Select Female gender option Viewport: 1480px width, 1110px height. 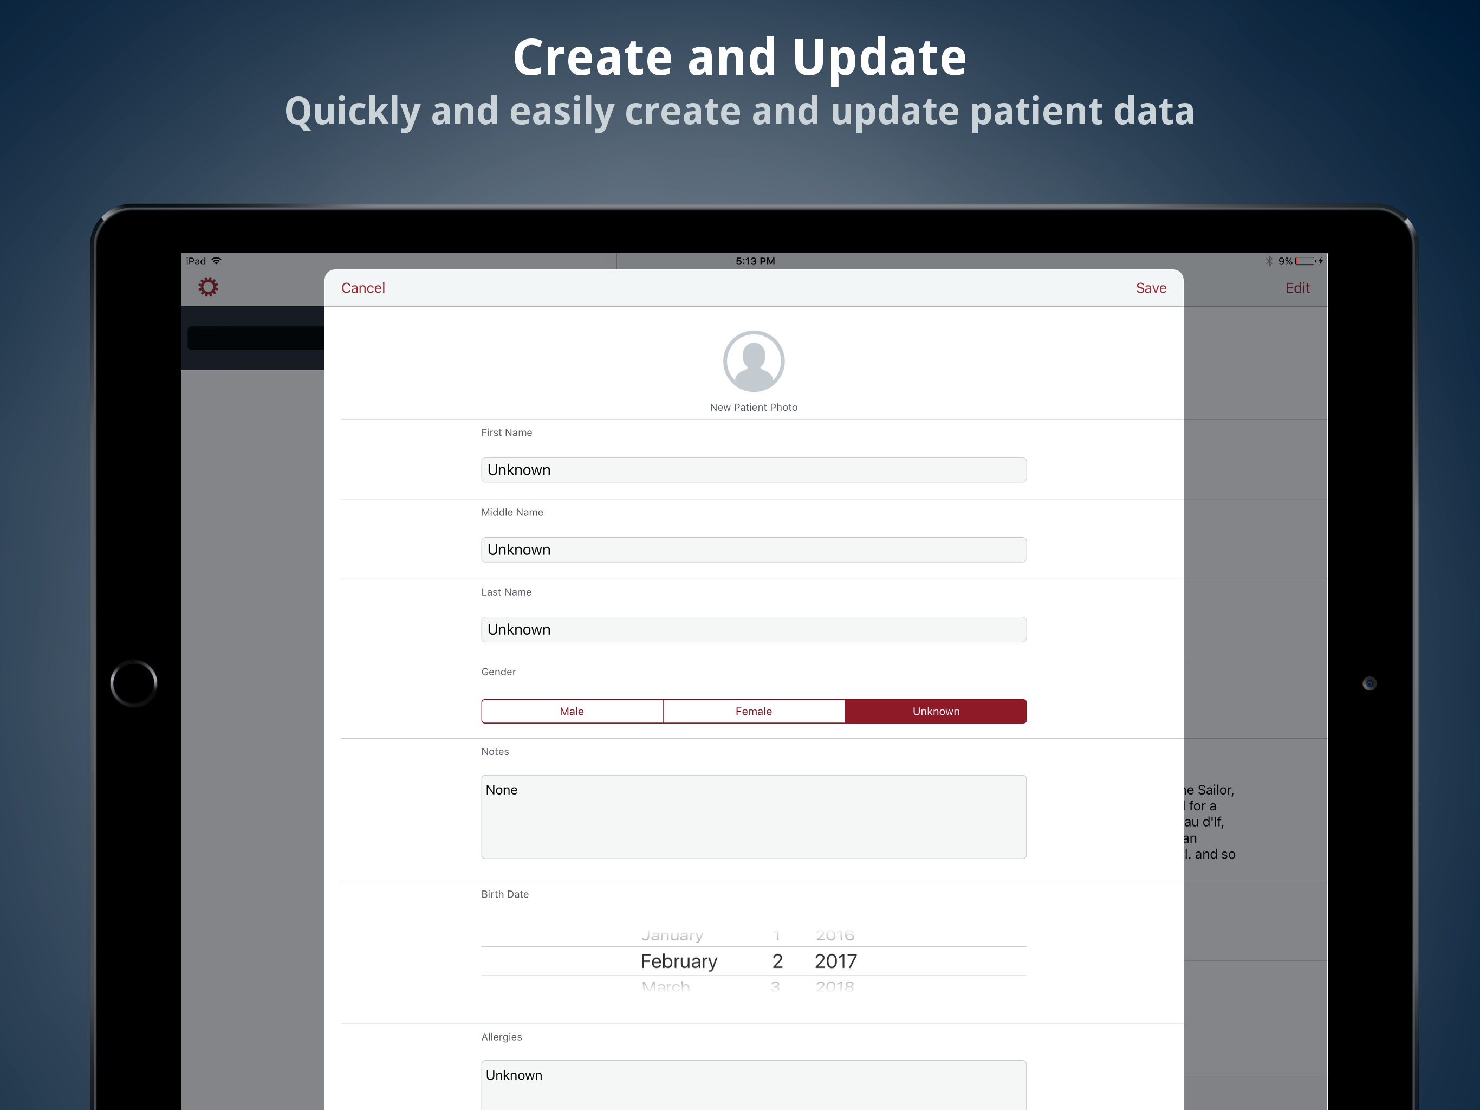tap(754, 711)
